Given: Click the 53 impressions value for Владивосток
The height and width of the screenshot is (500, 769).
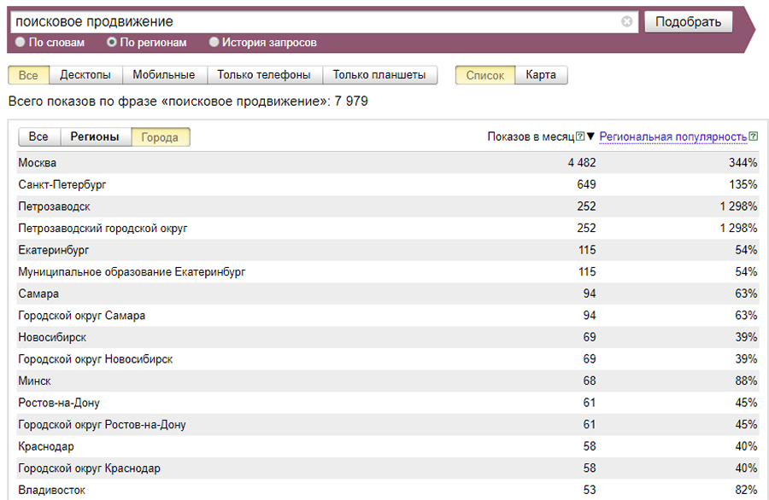Looking at the screenshot, I should click(590, 491).
